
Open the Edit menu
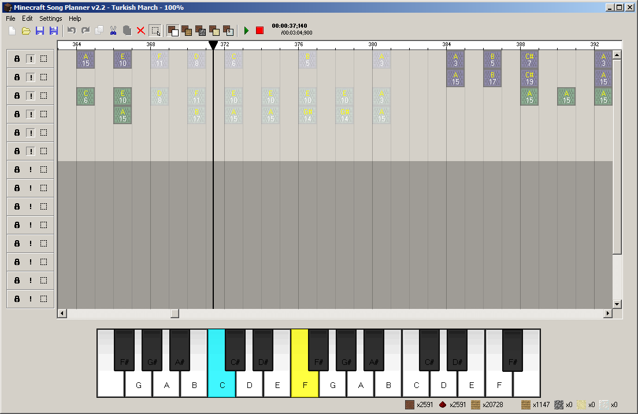click(x=27, y=18)
